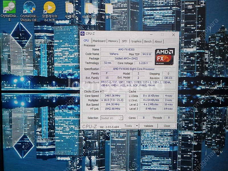Click the Tools button
This screenshot has height=171, width=228.
[x=128, y=126]
